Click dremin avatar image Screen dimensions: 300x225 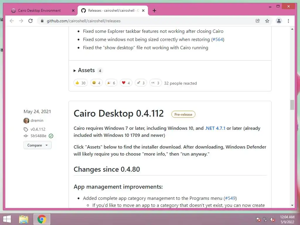(26, 120)
